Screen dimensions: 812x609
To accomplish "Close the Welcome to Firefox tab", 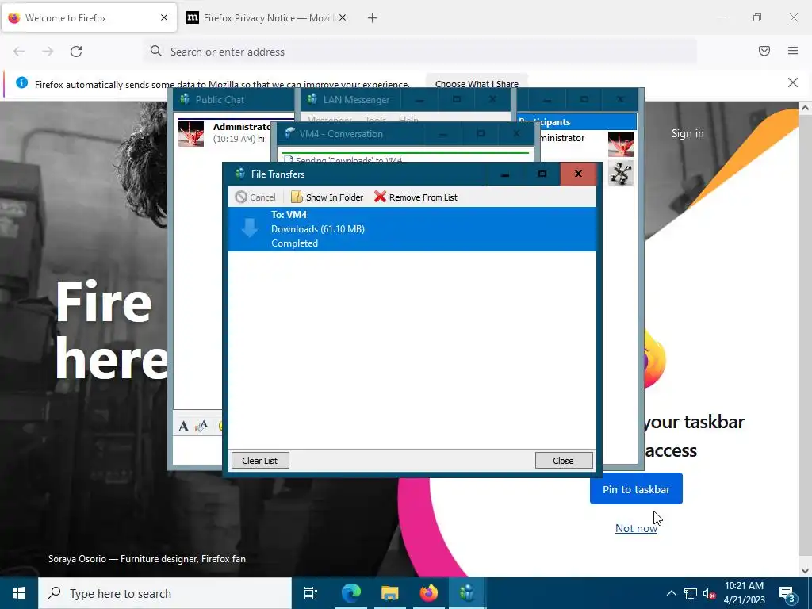I will point(164,17).
